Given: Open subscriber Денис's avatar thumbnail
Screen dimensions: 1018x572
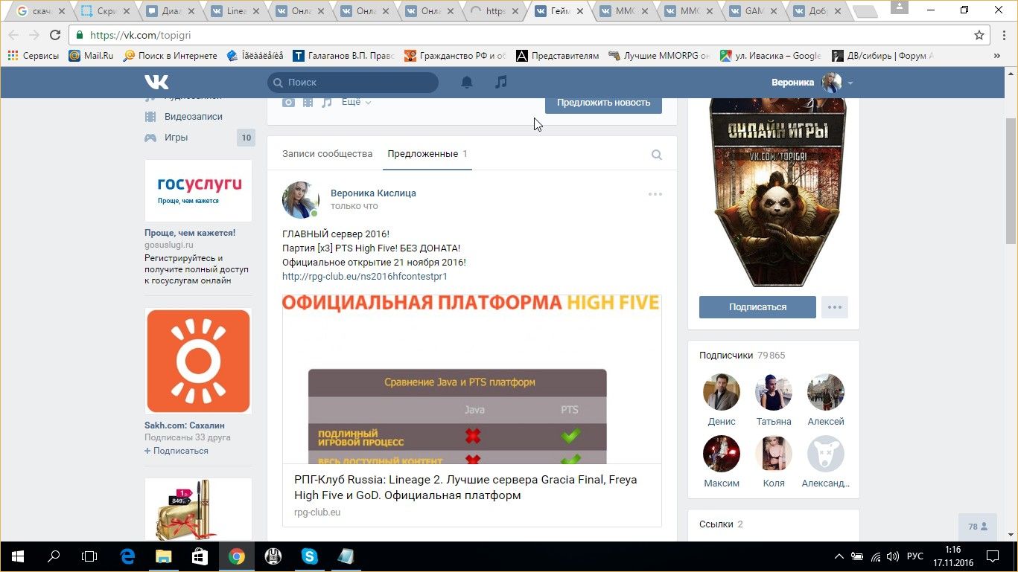Looking at the screenshot, I should 721,392.
